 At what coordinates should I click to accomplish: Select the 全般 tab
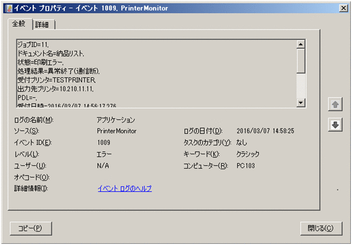point(19,23)
